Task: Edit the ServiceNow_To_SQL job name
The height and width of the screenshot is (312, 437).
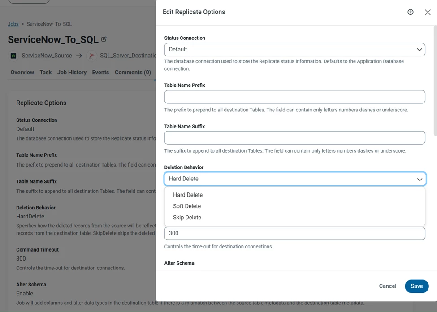Action: pos(104,39)
